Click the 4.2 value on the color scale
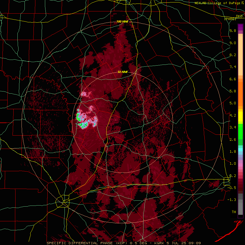Screen dimensions: 245x245 coord(233,115)
